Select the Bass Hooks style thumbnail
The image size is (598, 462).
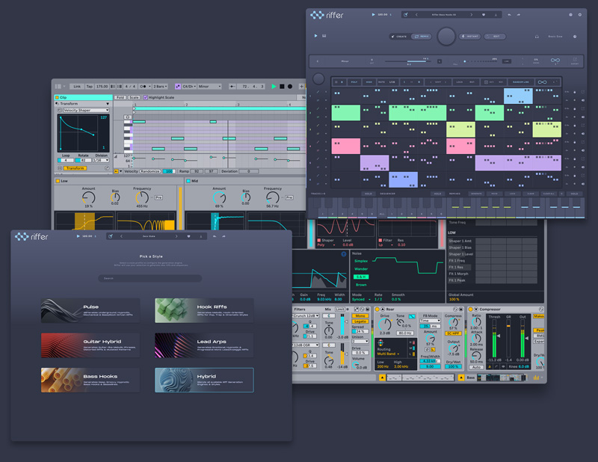90,380
